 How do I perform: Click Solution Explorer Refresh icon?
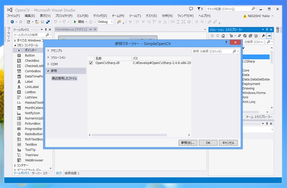pyautogui.click(x=245, y=36)
